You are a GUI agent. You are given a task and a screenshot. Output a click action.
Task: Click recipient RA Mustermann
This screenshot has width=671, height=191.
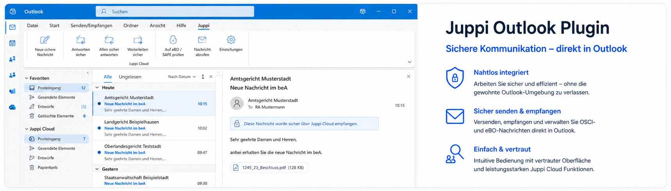[x=270, y=107]
